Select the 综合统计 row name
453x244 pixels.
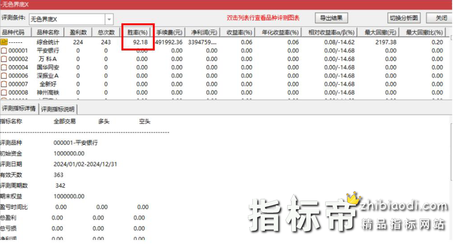click(x=48, y=42)
